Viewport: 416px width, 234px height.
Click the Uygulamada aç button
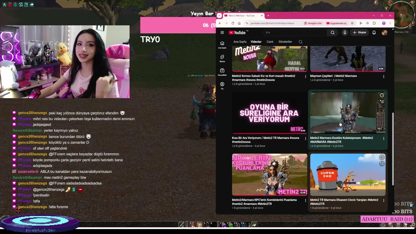click(x=336, y=23)
